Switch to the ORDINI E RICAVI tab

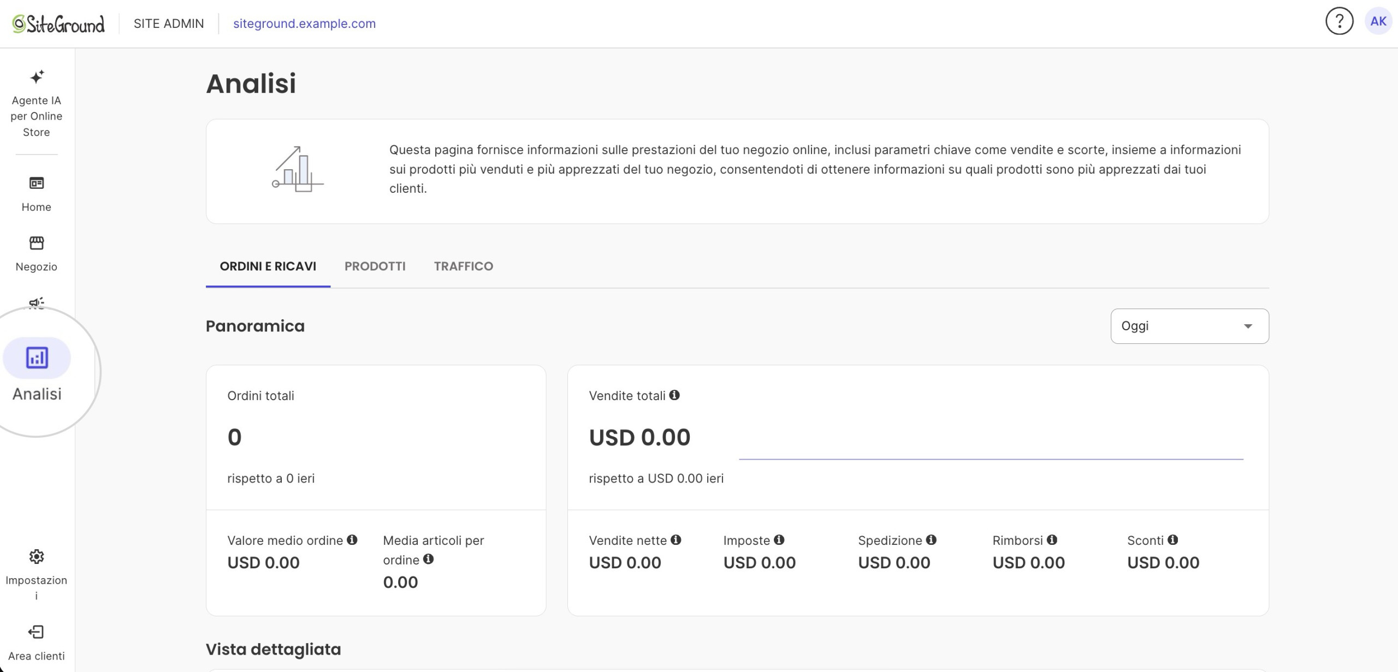click(268, 266)
